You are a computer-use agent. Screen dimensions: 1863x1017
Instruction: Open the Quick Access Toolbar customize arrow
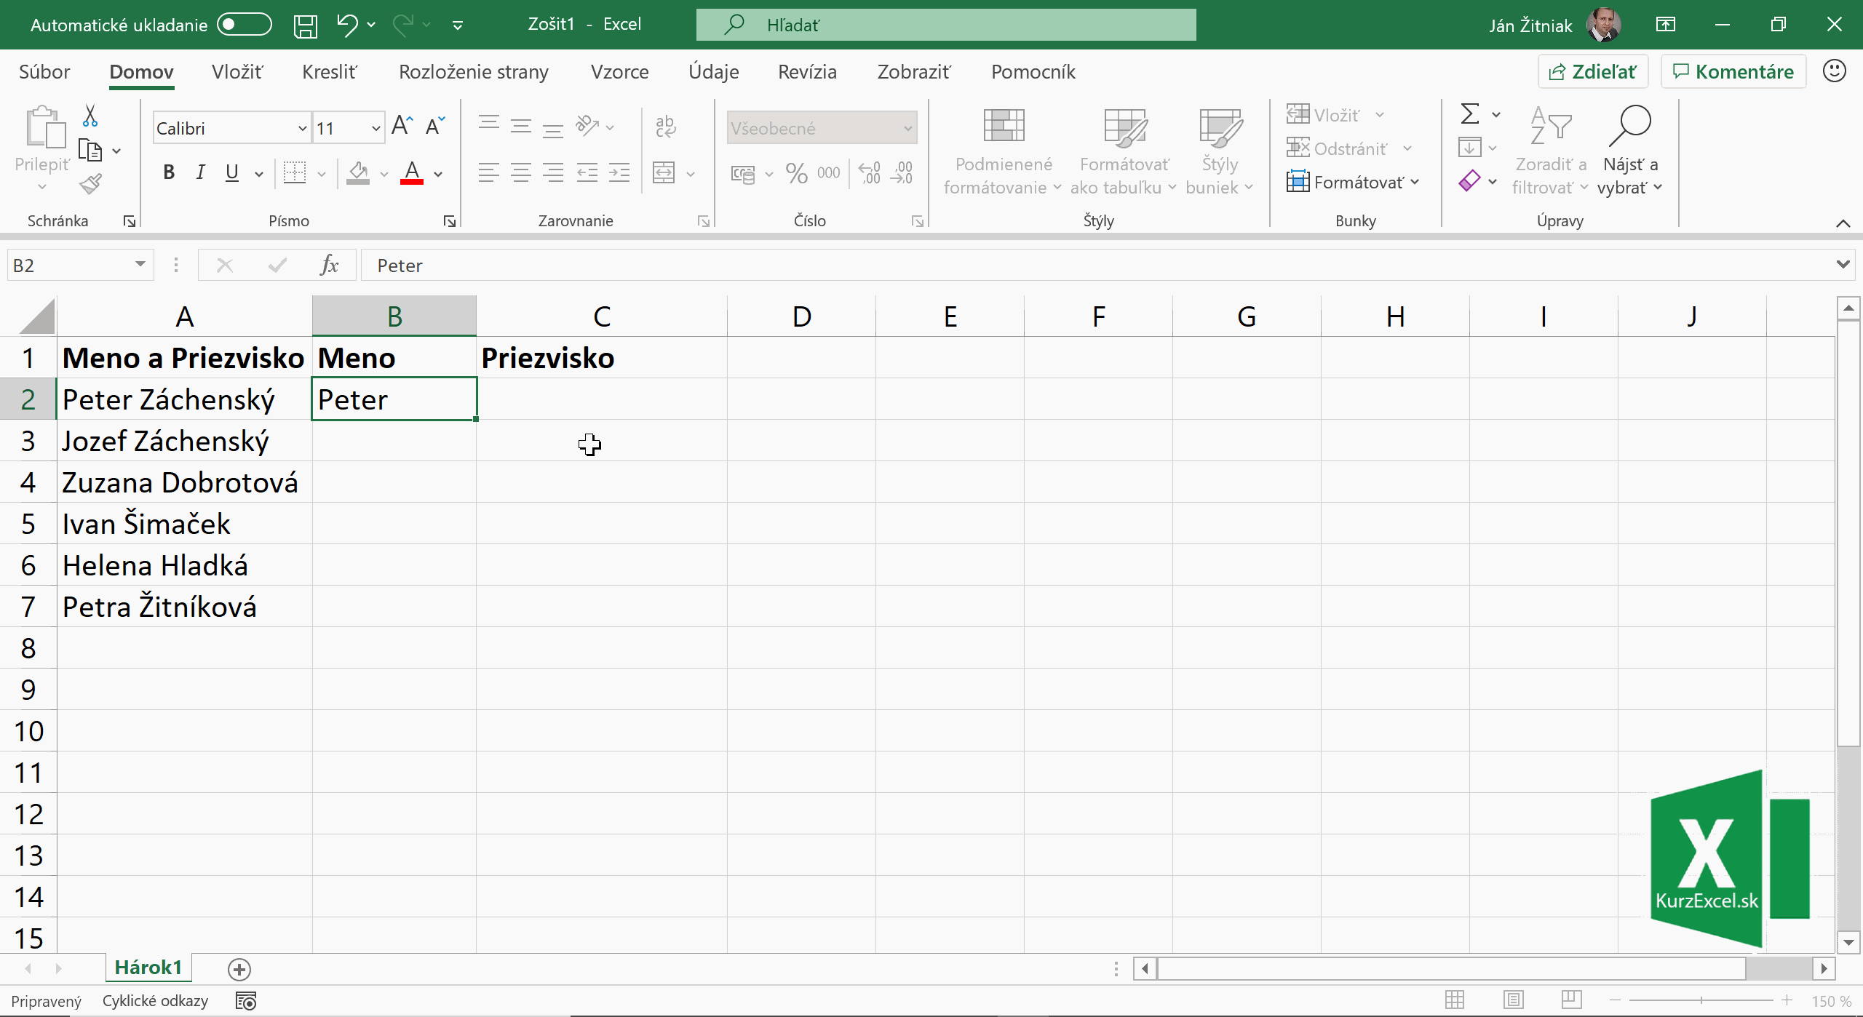pos(458,25)
